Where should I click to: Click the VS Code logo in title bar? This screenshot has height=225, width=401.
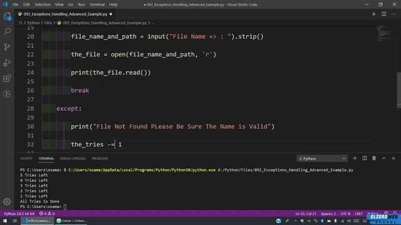[5, 4]
